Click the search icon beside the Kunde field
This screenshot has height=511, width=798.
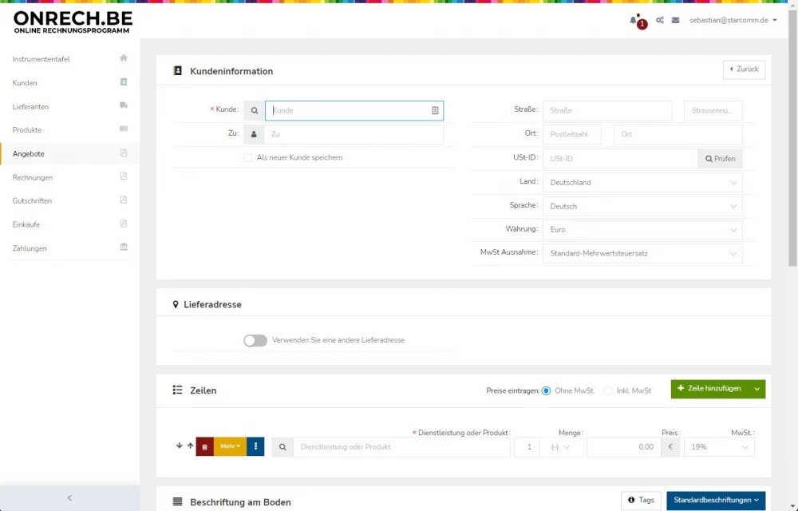(x=254, y=111)
